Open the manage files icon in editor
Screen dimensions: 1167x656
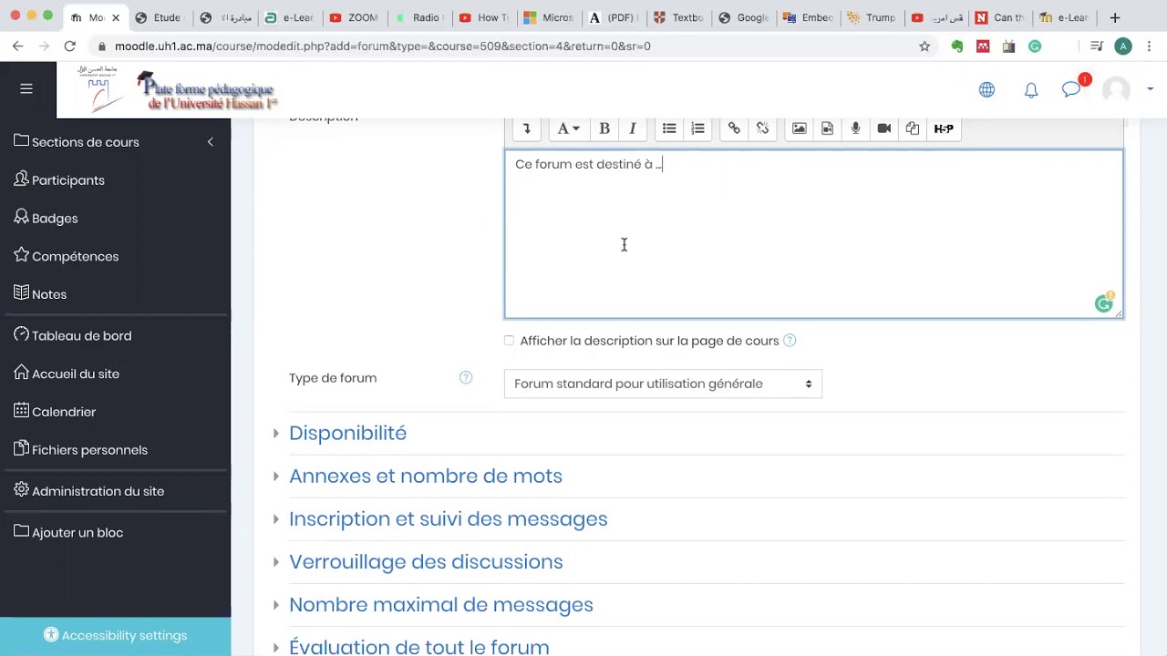(912, 128)
